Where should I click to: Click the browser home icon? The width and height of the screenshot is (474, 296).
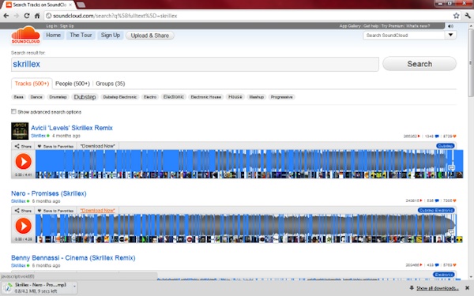click(37, 16)
